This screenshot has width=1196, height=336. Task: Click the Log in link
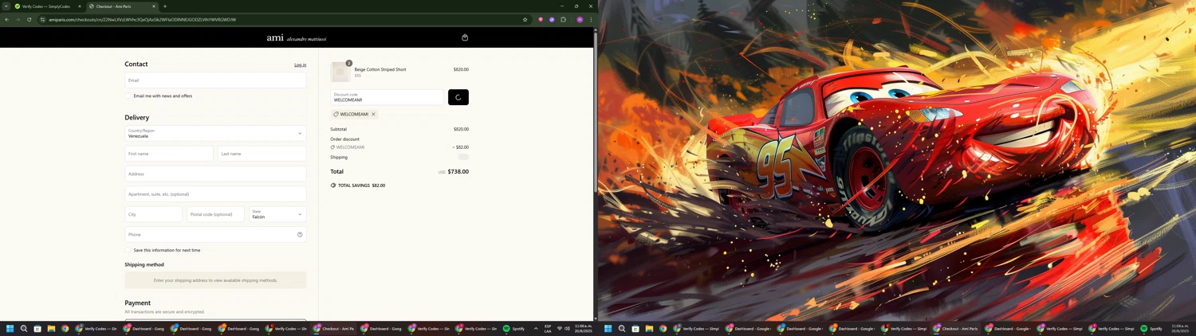pos(300,65)
